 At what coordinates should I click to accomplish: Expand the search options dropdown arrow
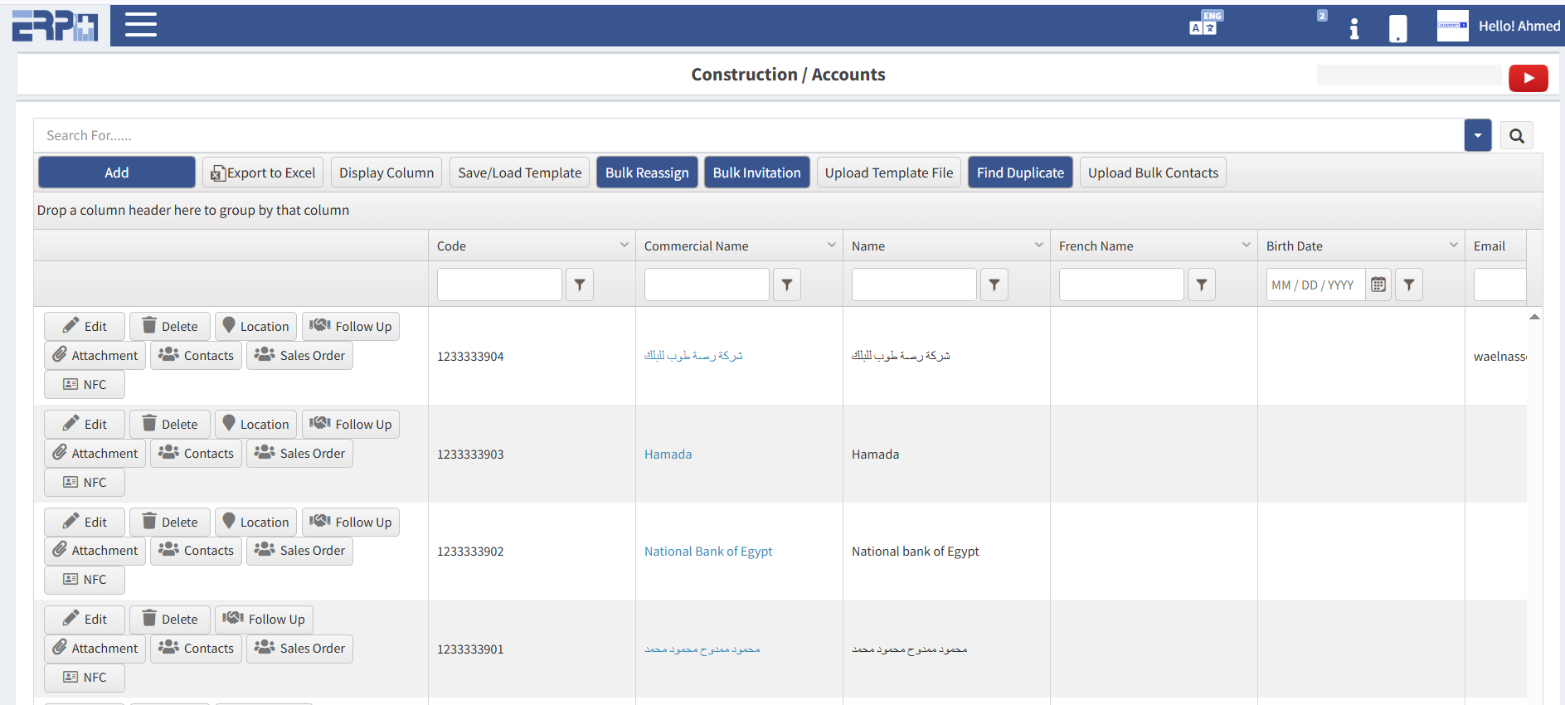1477,136
